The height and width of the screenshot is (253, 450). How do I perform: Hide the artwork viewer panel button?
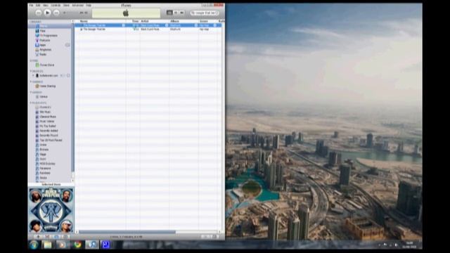coord(65,237)
